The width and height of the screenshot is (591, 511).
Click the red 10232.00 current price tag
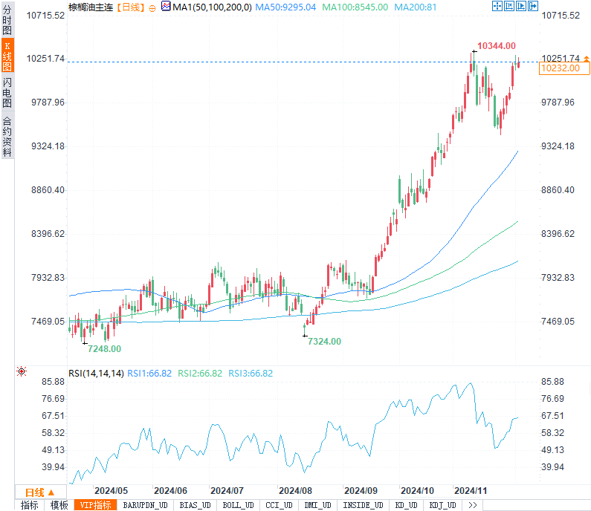point(561,68)
